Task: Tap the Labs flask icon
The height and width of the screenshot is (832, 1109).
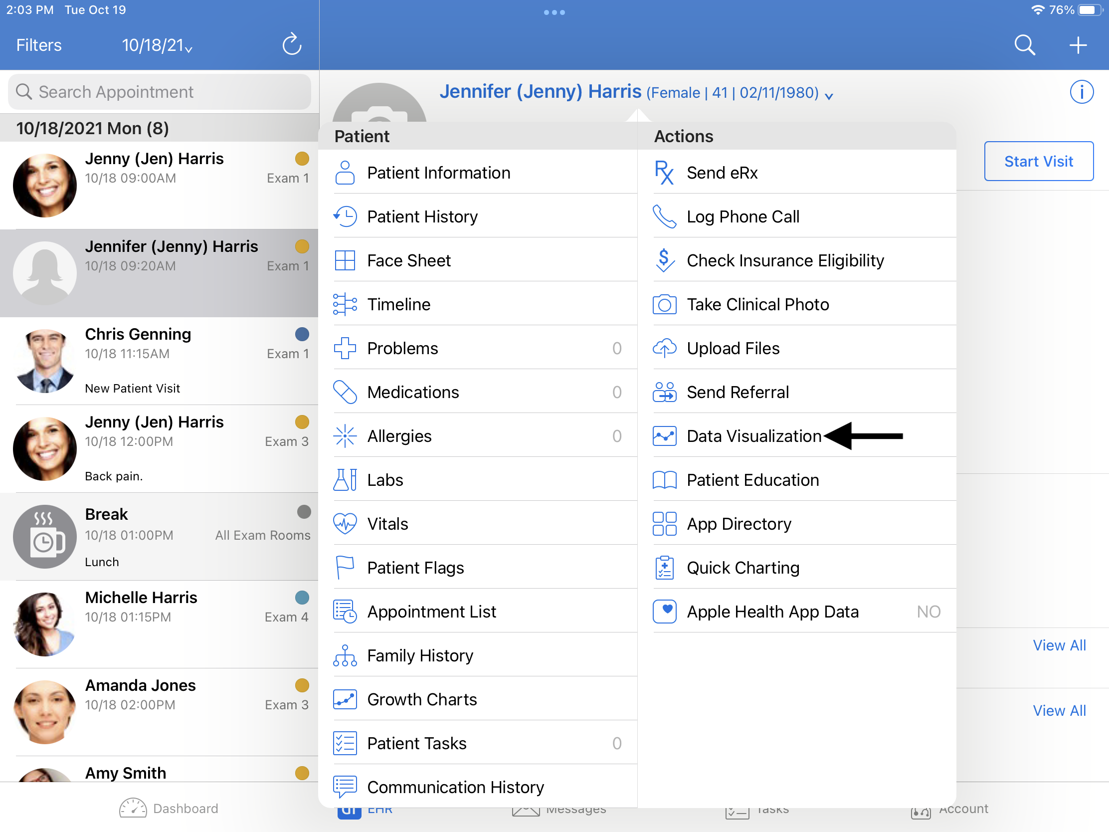Action: tap(345, 480)
